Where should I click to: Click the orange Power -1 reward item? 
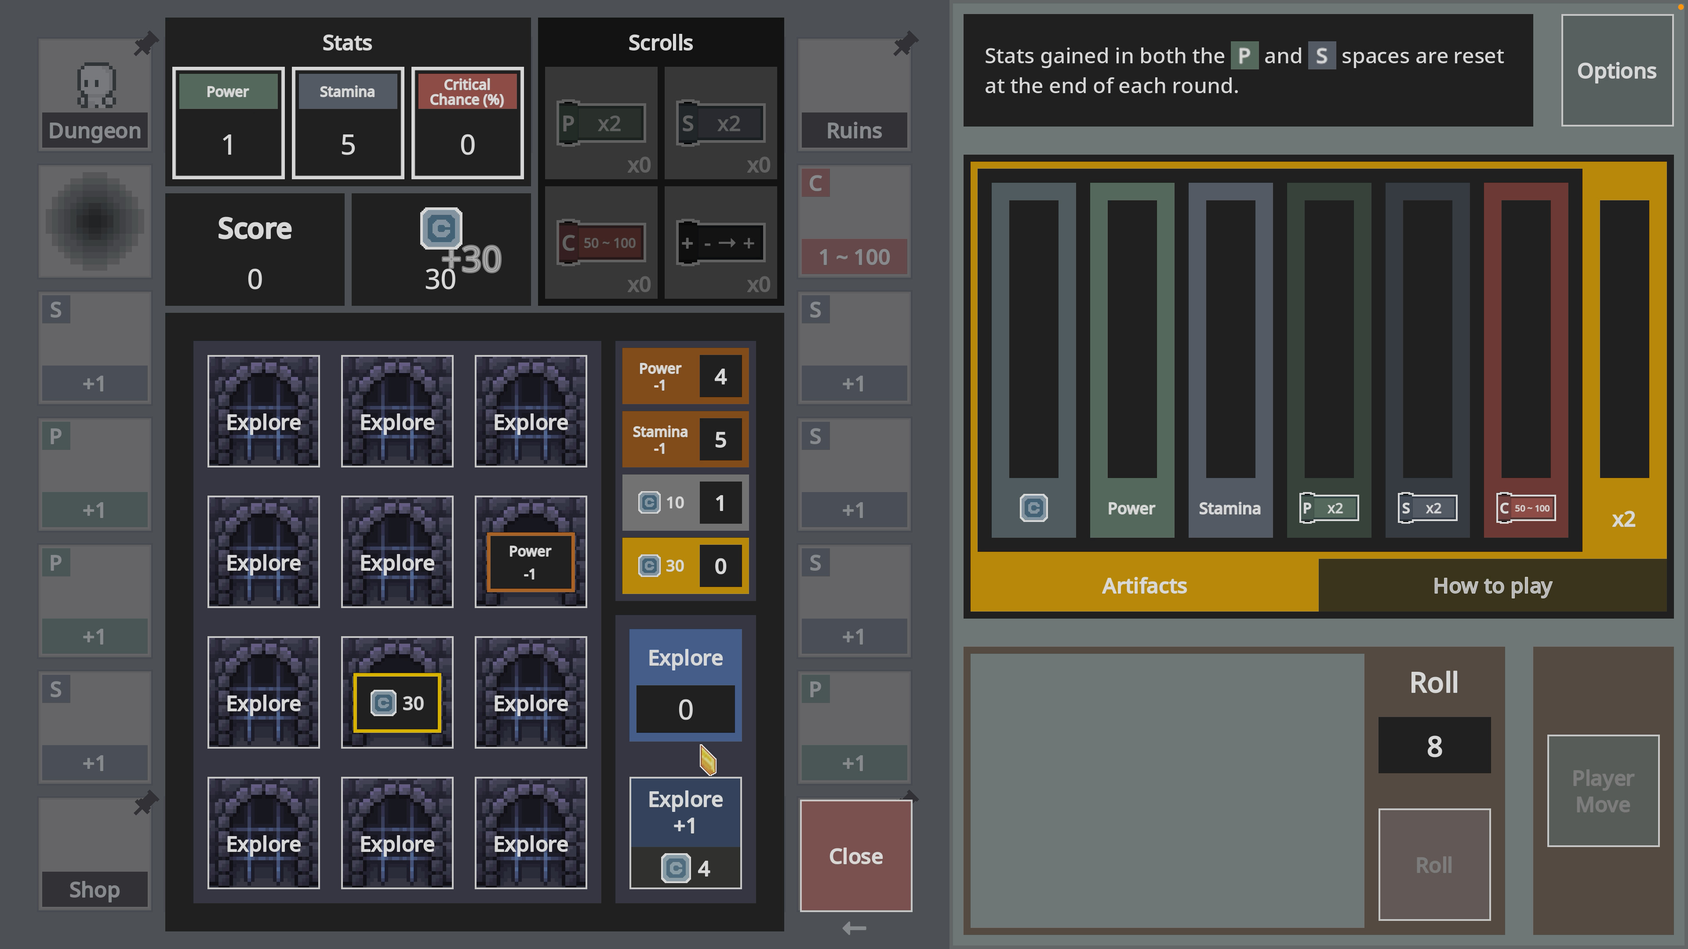point(685,376)
